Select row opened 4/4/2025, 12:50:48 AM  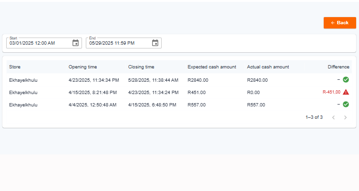pos(179,105)
